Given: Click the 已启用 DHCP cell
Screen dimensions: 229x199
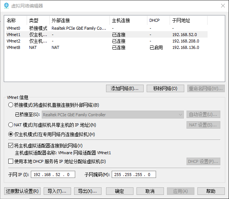Looking at the screenshot, I should [x=156, y=47].
